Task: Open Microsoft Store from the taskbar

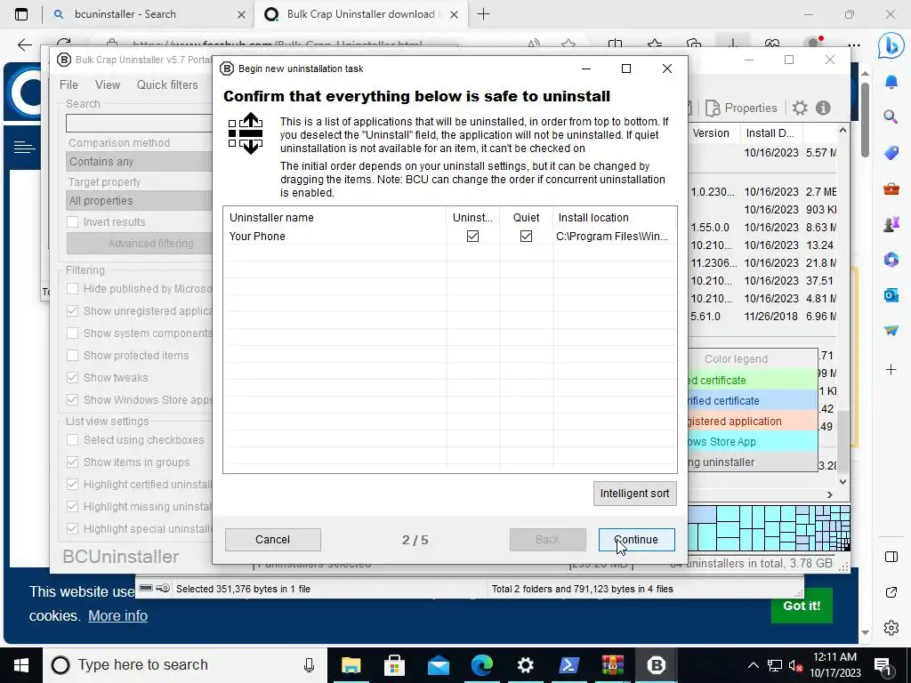Action: coord(394,665)
